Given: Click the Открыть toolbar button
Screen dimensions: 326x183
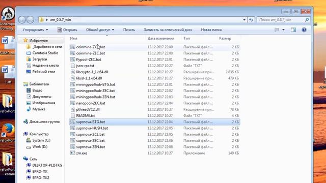Looking at the screenshot, I should pyautogui.click(x=67, y=30).
